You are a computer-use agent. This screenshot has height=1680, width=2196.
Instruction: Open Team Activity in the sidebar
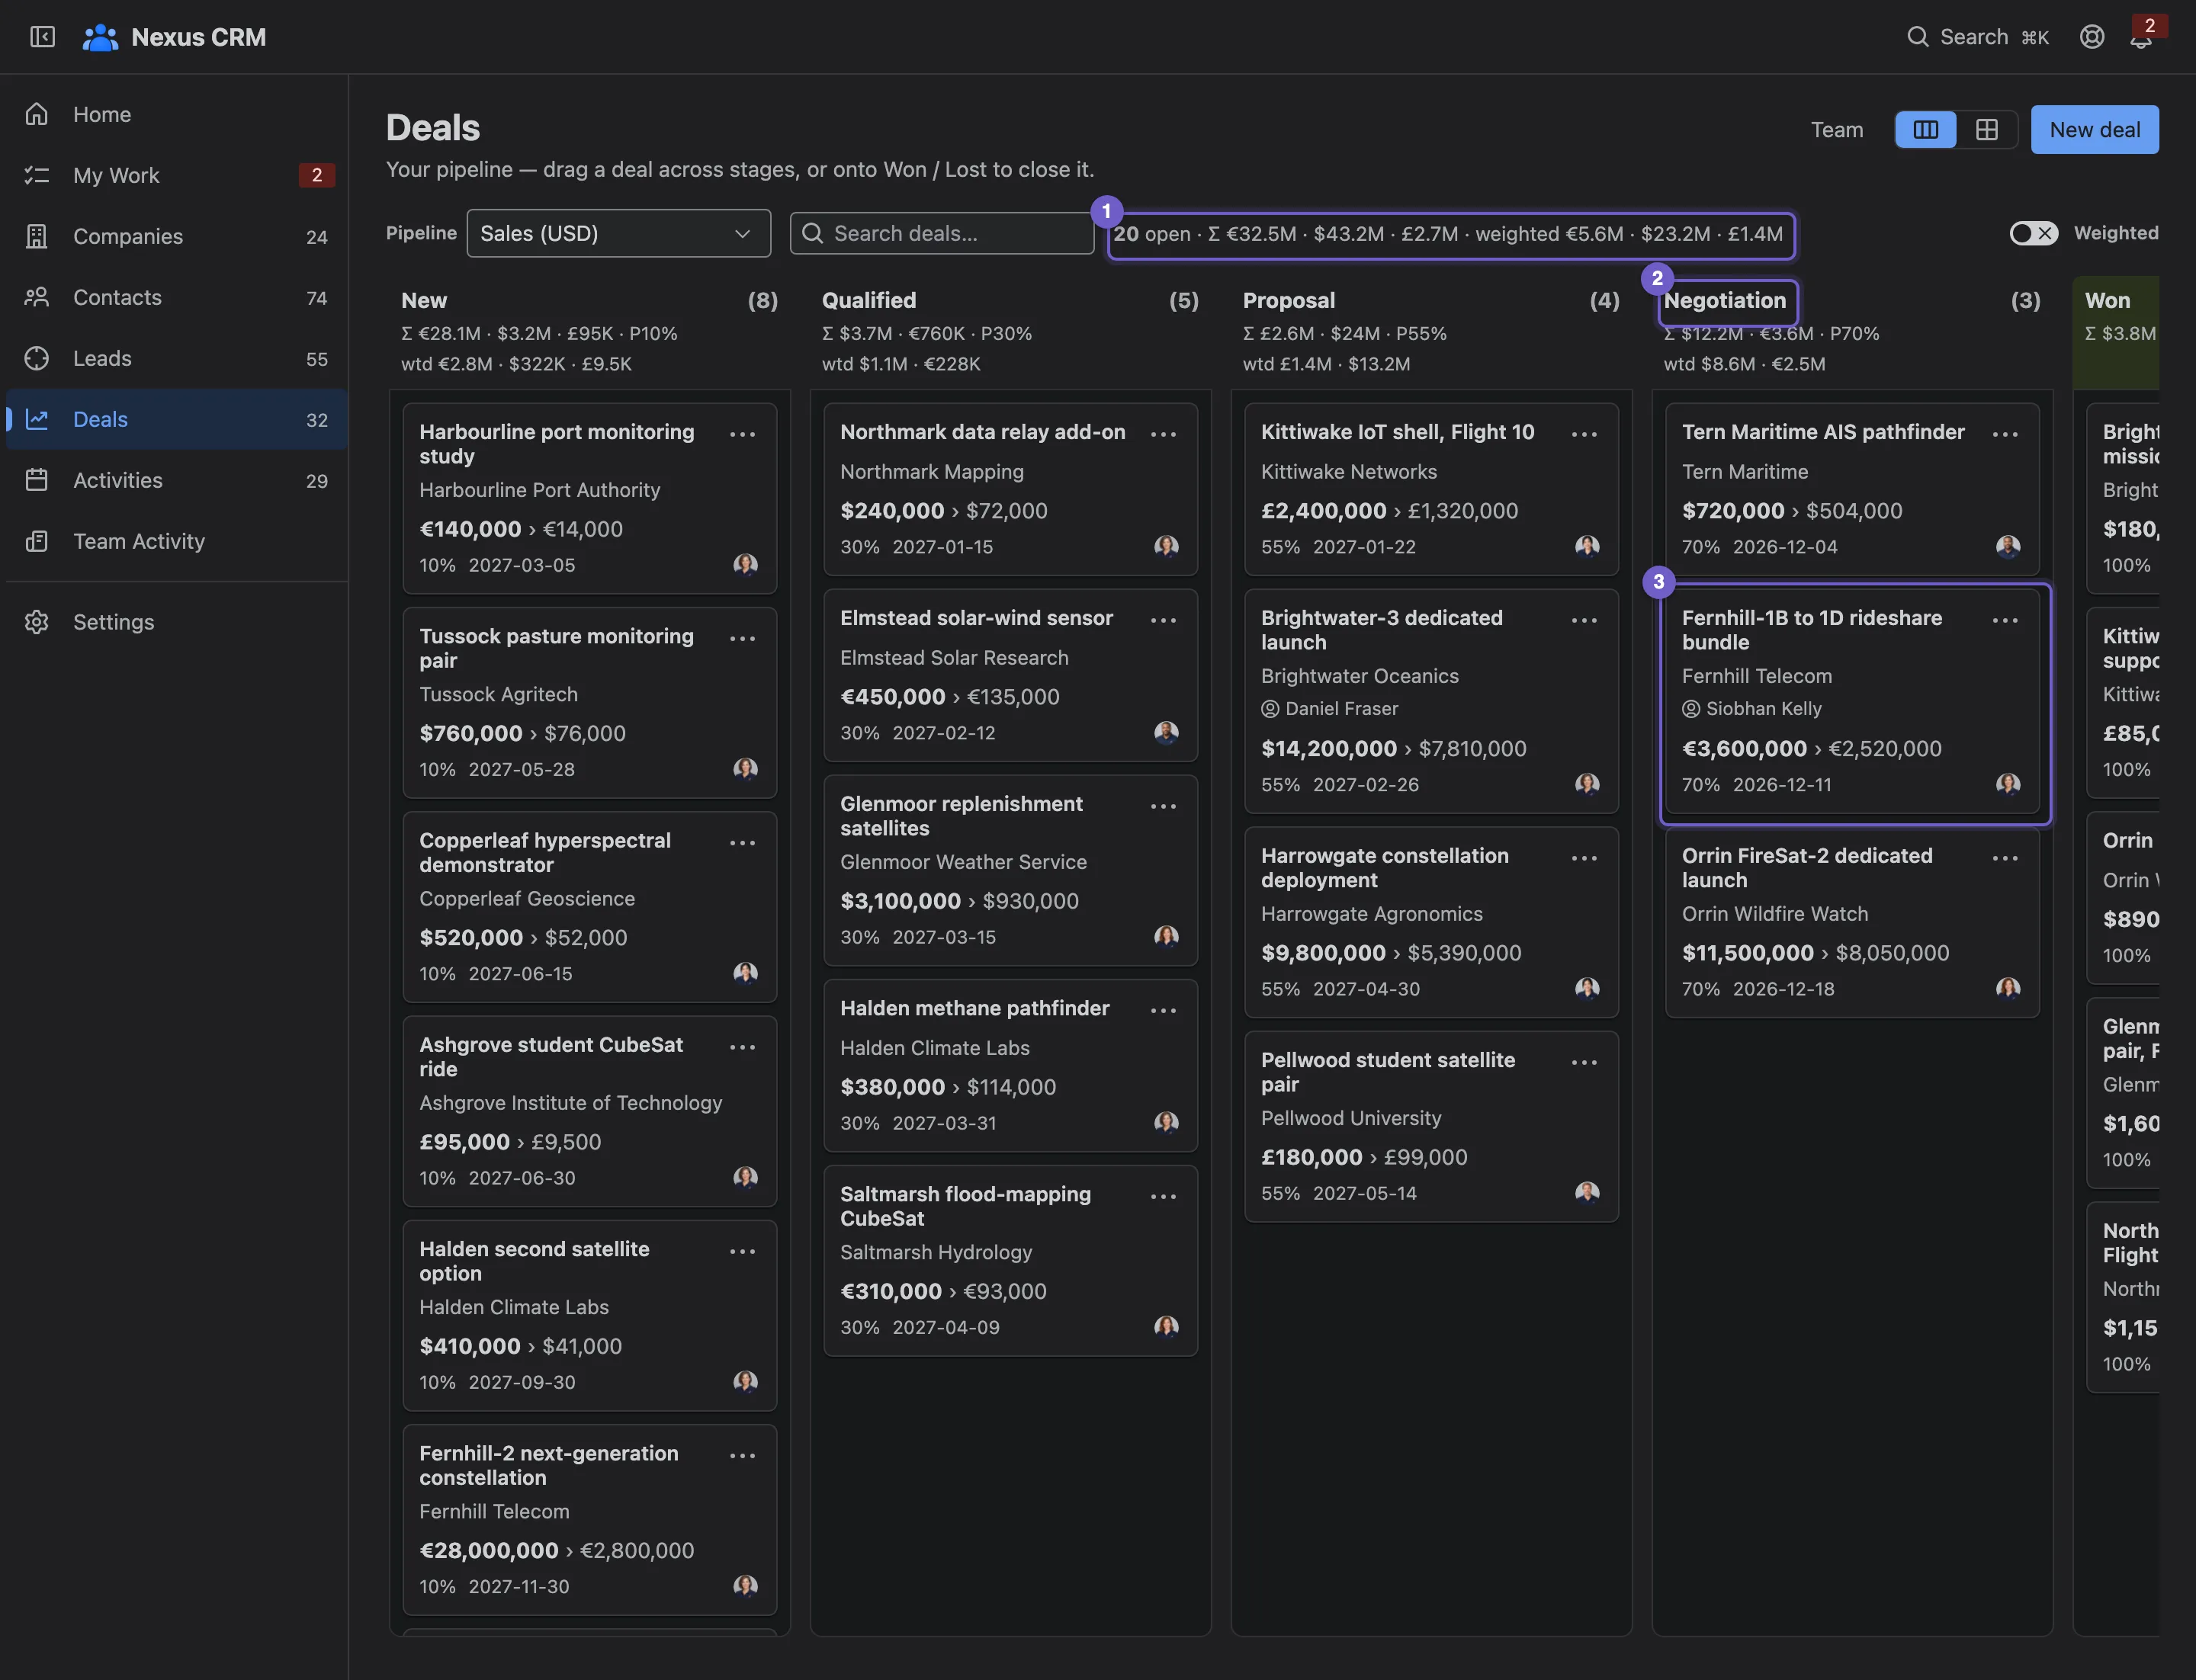(177, 541)
